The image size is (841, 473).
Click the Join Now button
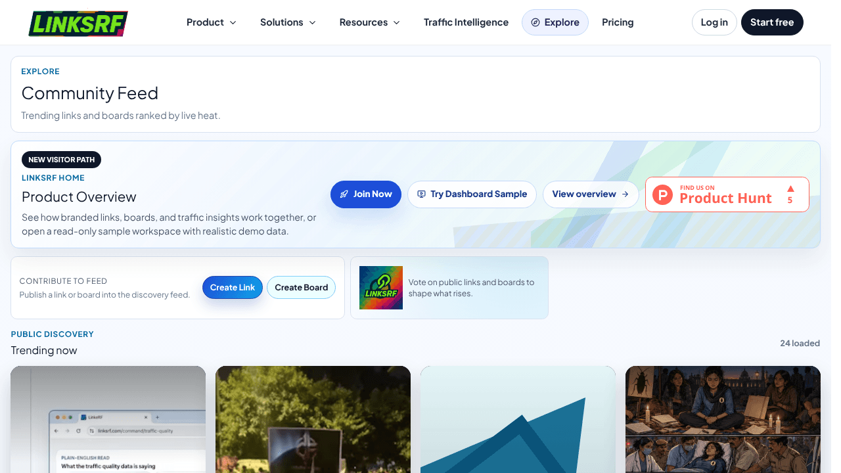[366, 194]
